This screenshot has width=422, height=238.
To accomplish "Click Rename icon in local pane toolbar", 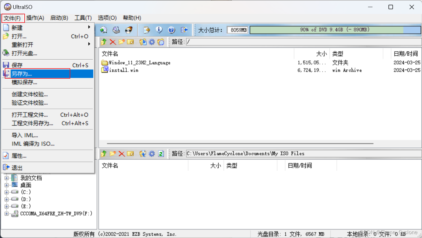I will [130, 154].
